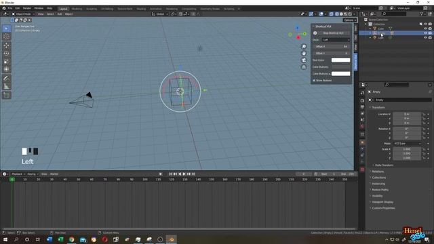
Task: Click the Stop Shortcut VUr button
Action: (x=333, y=33)
